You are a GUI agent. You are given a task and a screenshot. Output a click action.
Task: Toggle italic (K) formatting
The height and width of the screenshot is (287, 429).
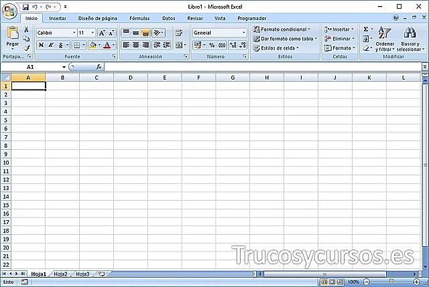[x=51, y=45]
